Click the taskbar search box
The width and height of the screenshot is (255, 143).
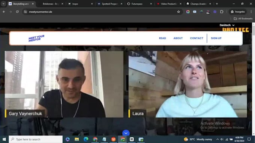click(x=36, y=139)
